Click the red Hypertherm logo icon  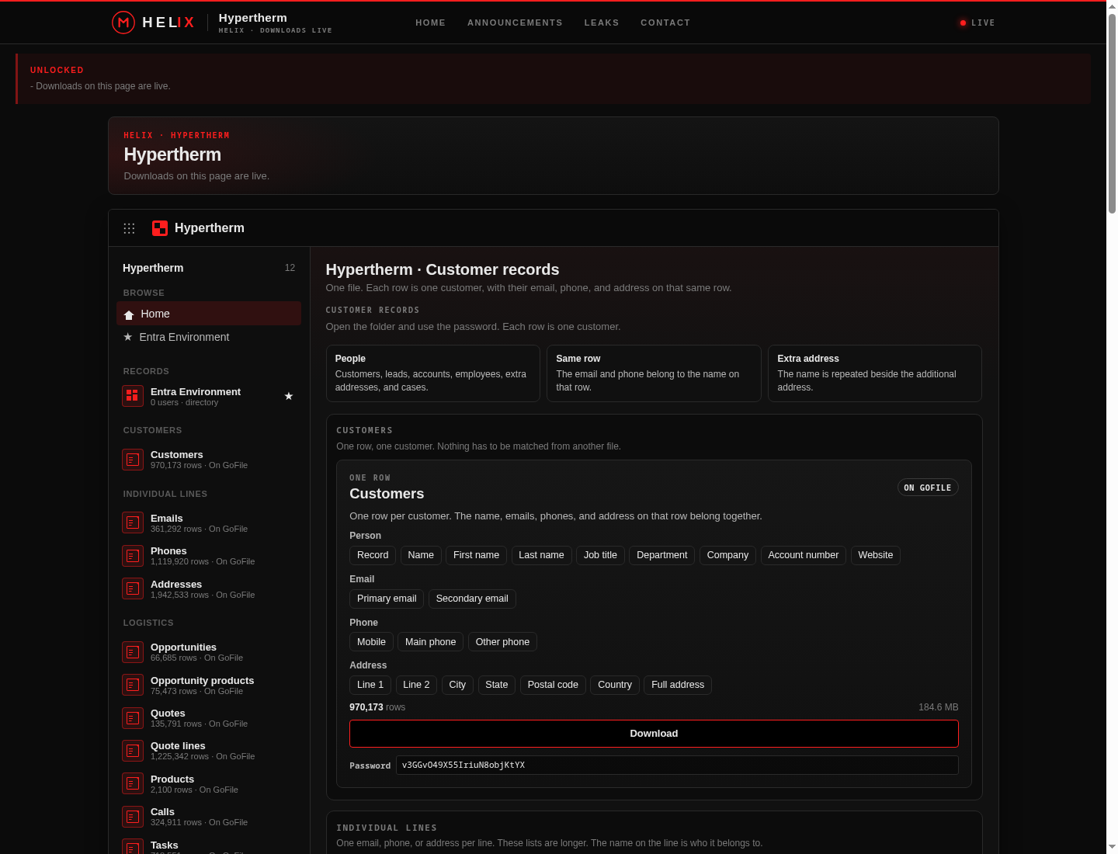pos(160,228)
